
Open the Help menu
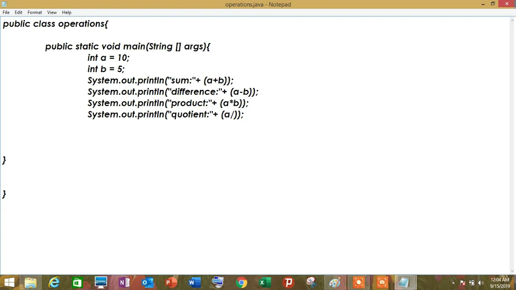tap(67, 12)
